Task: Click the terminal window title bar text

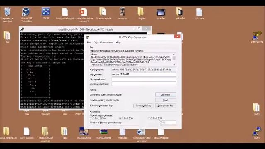Action: [x=85, y=29]
